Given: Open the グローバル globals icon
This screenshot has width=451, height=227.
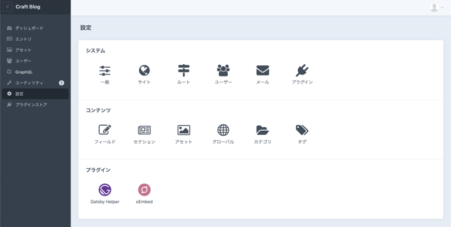Looking at the screenshot, I should [x=223, y=131].
